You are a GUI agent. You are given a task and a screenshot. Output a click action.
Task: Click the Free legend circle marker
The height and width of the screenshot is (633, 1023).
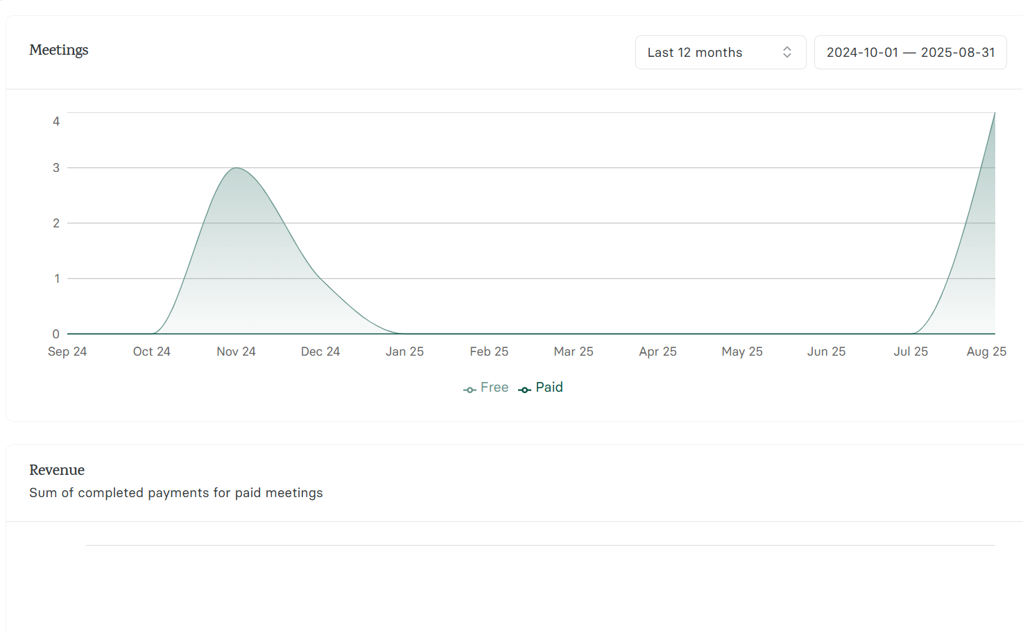pos(470,389)
